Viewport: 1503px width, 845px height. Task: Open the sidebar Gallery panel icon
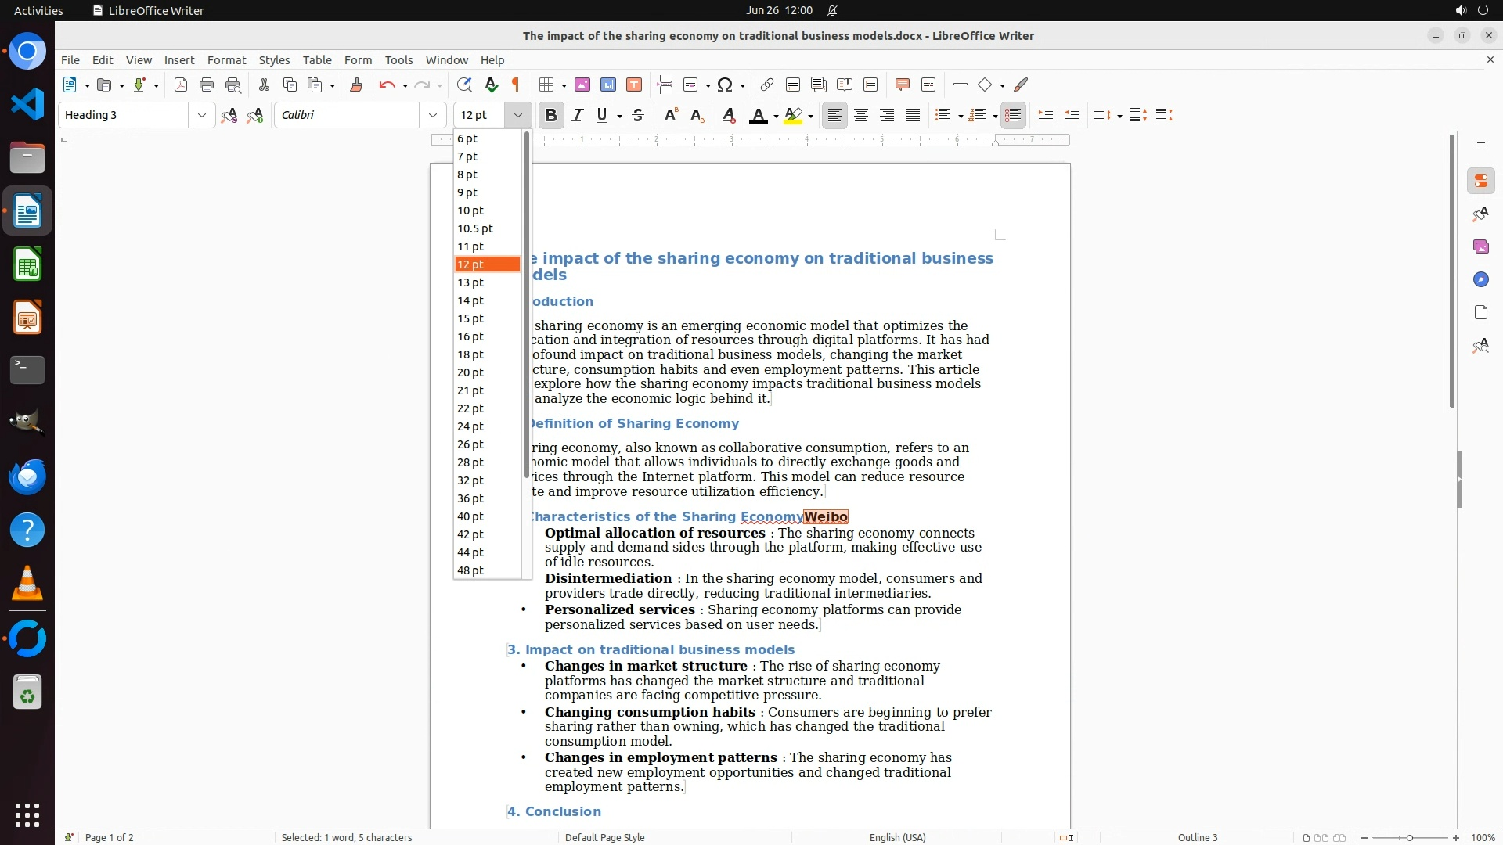pyautogui.click(x=1480, y=246)
